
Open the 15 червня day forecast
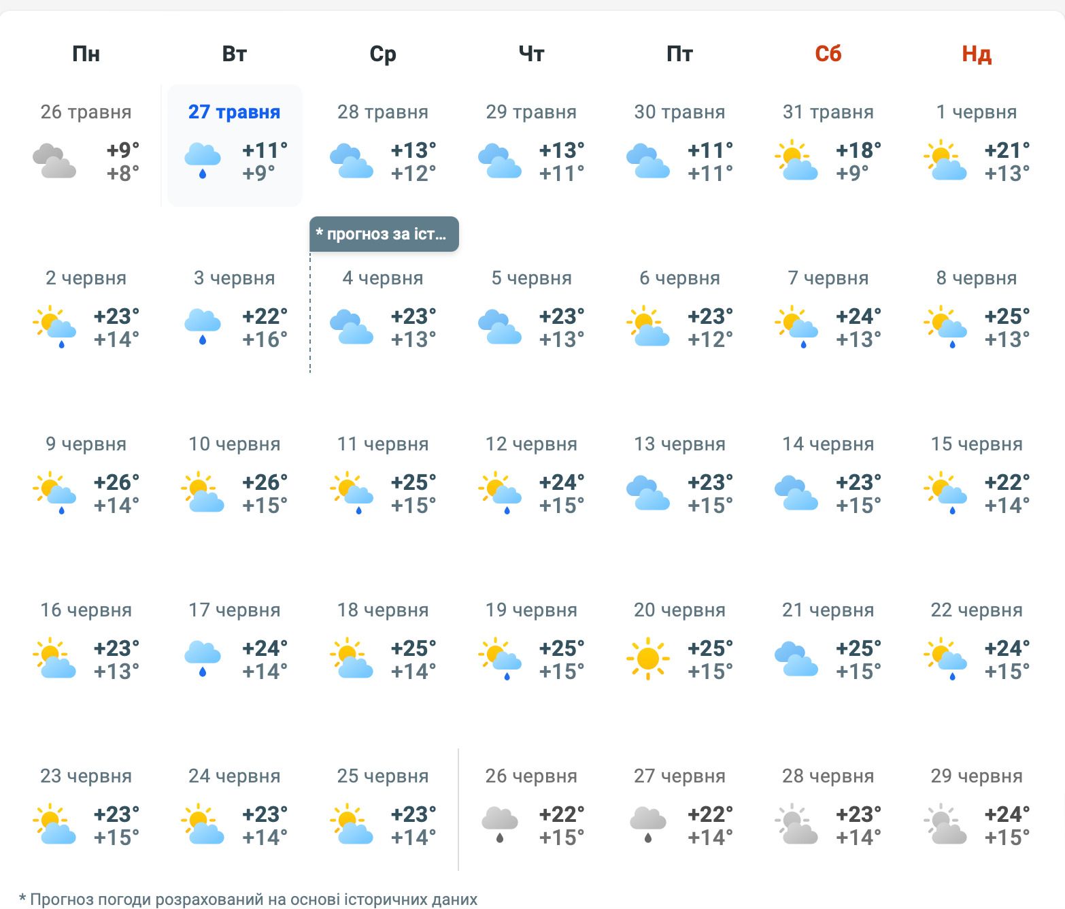pos(976,444)
